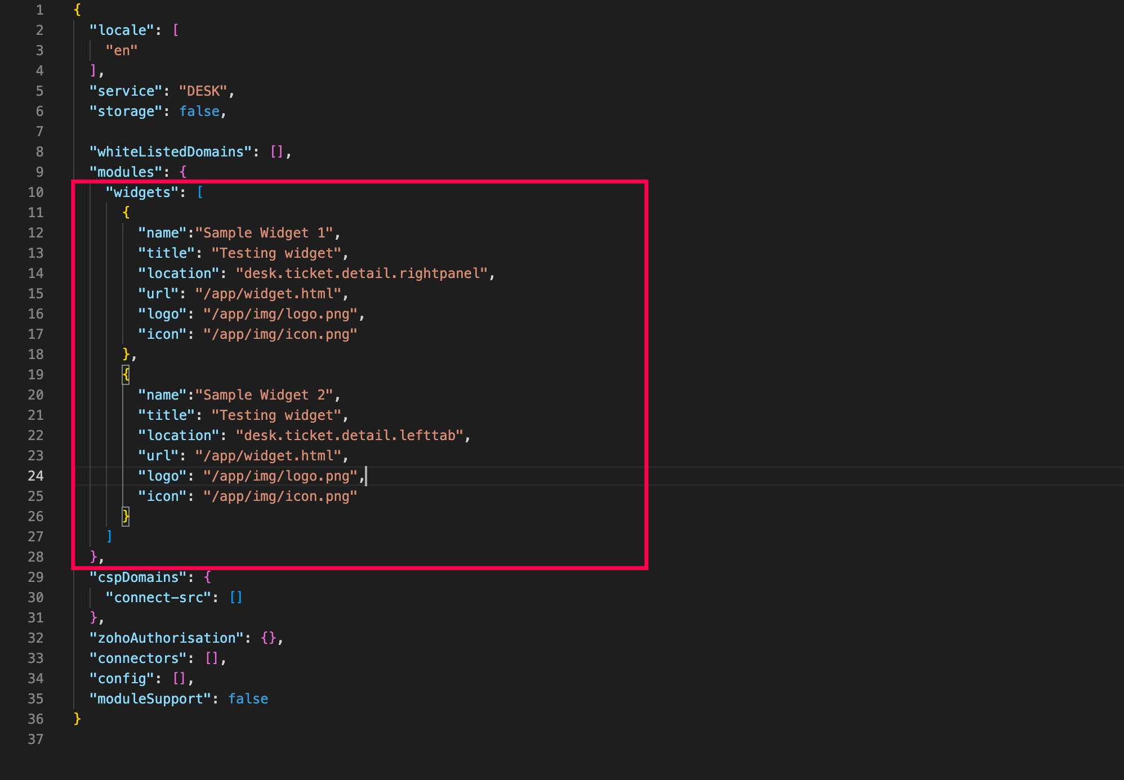
Task: Click the "Sample Widget 2" string value
Action: point(264,395)
